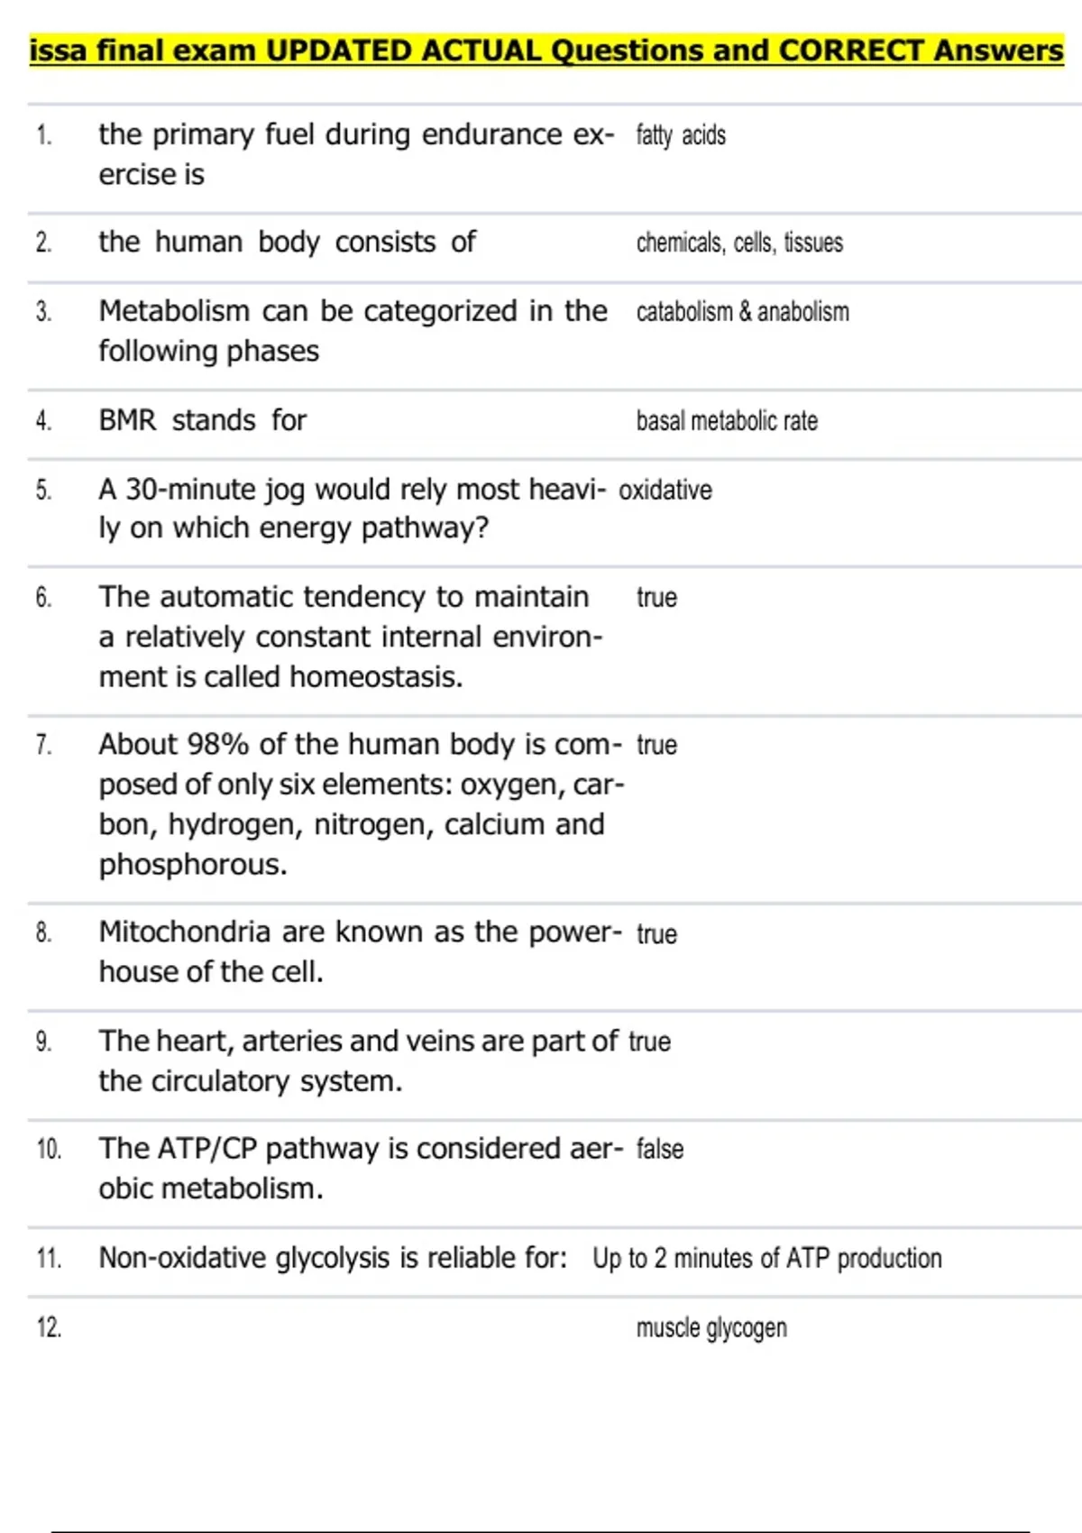Click the question about 98% of the human body
The height and width of the screenshot is (1533, 1082).
[361, 803]
